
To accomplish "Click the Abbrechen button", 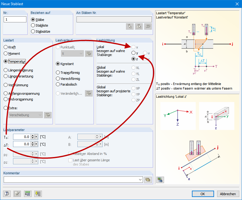I will tap(228, 194).
